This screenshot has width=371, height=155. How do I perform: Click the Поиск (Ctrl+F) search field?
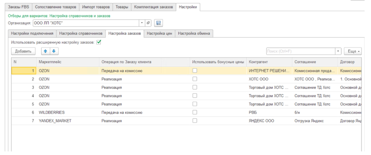301,51
